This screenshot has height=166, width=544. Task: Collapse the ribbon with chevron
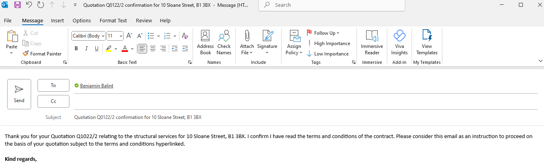click(540, 61)
